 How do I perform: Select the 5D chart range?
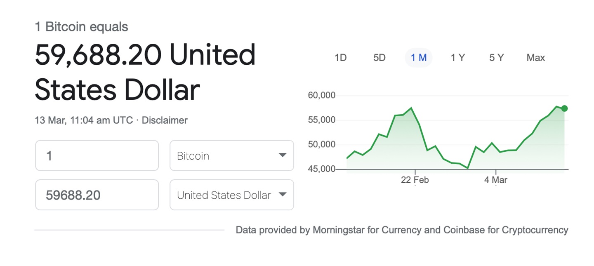[379, 58]
